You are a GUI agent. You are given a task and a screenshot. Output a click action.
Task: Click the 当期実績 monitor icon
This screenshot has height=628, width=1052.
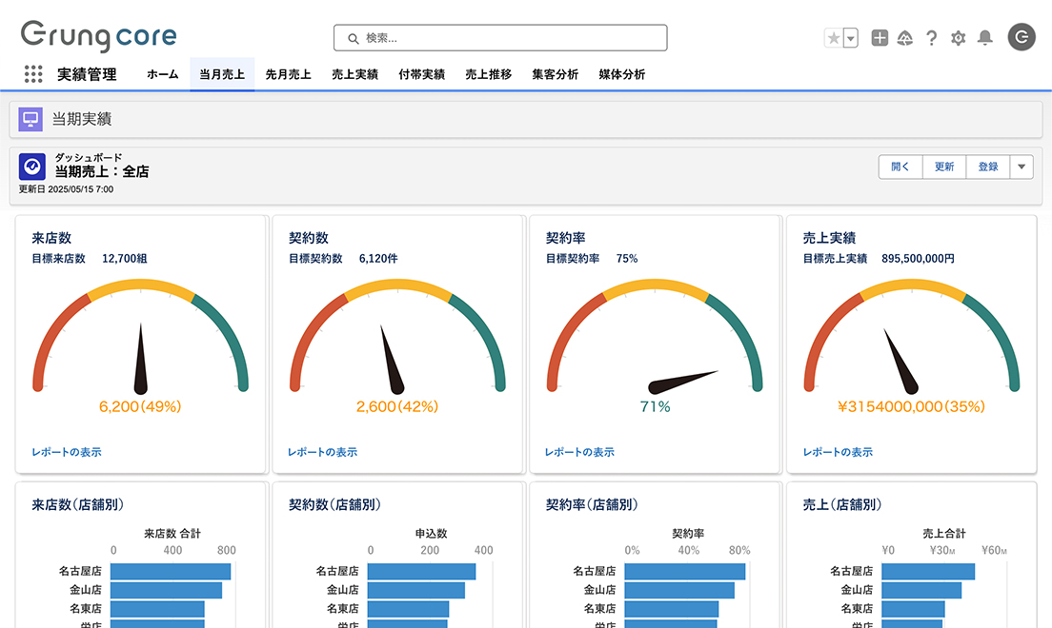click(30, 119)
